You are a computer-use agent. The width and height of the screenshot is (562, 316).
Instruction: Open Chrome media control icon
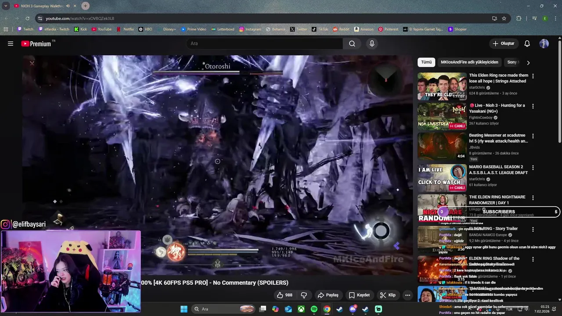coord(534,18)
